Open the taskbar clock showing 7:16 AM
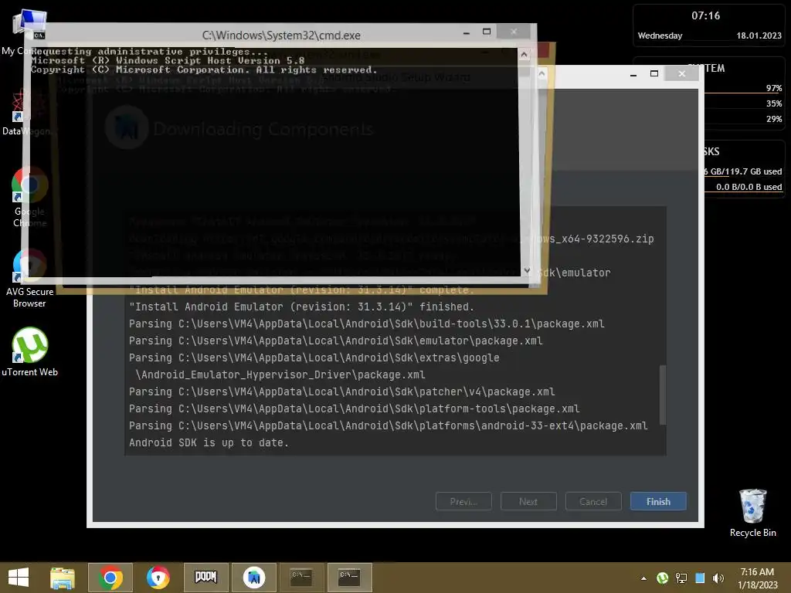Image resolution: width=791 pixels, height=593 pixels. tap(757, 578)
